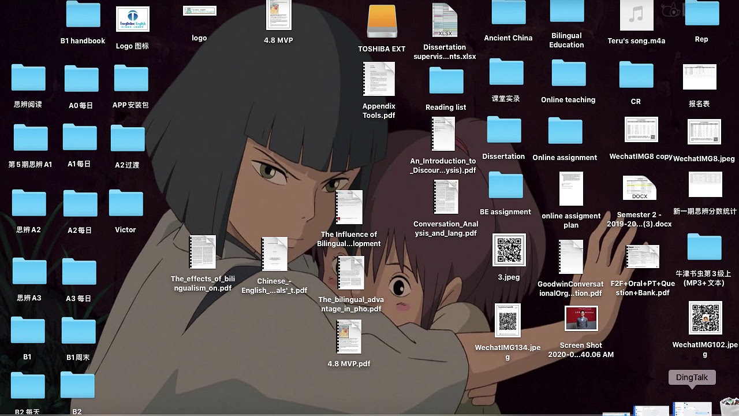Click the WechatIMG8.jpeg image file
Screen dimensions: 739x416
[x=704, y=132]
